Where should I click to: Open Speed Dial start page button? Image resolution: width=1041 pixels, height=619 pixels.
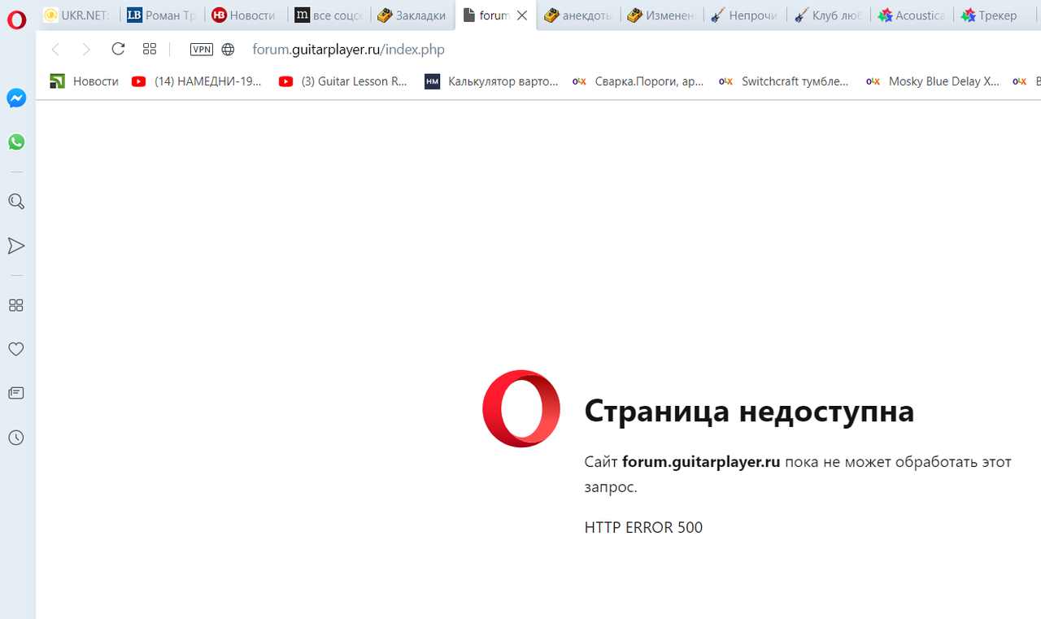[150, 49]
